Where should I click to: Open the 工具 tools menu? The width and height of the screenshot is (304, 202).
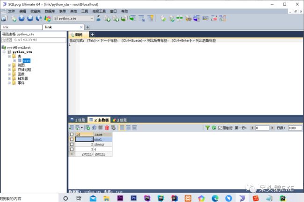point(85,11)
